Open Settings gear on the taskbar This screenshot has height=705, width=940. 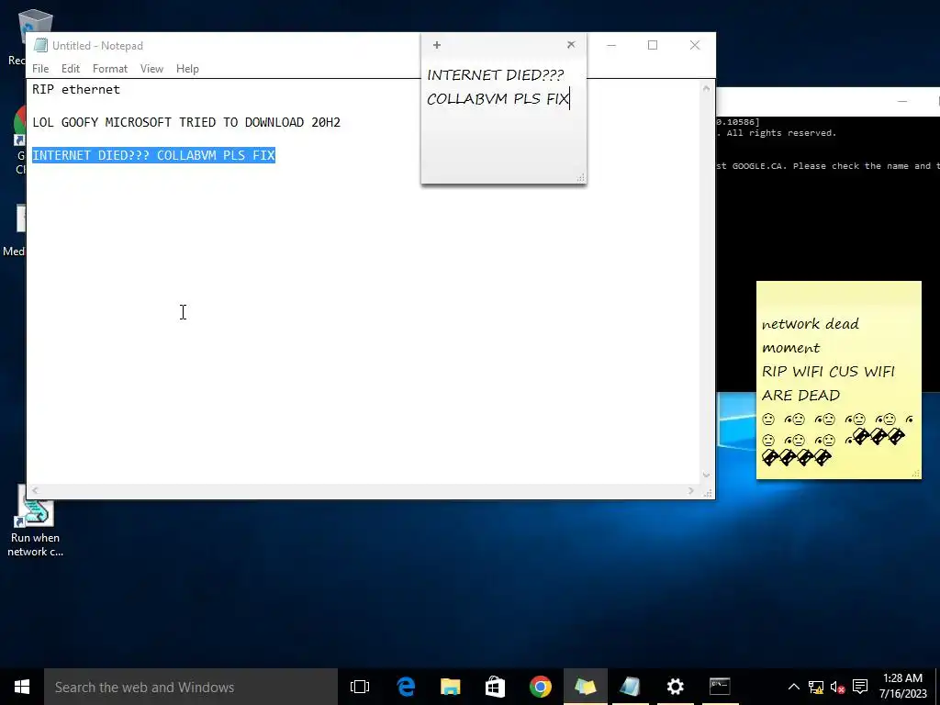point(675,687)
